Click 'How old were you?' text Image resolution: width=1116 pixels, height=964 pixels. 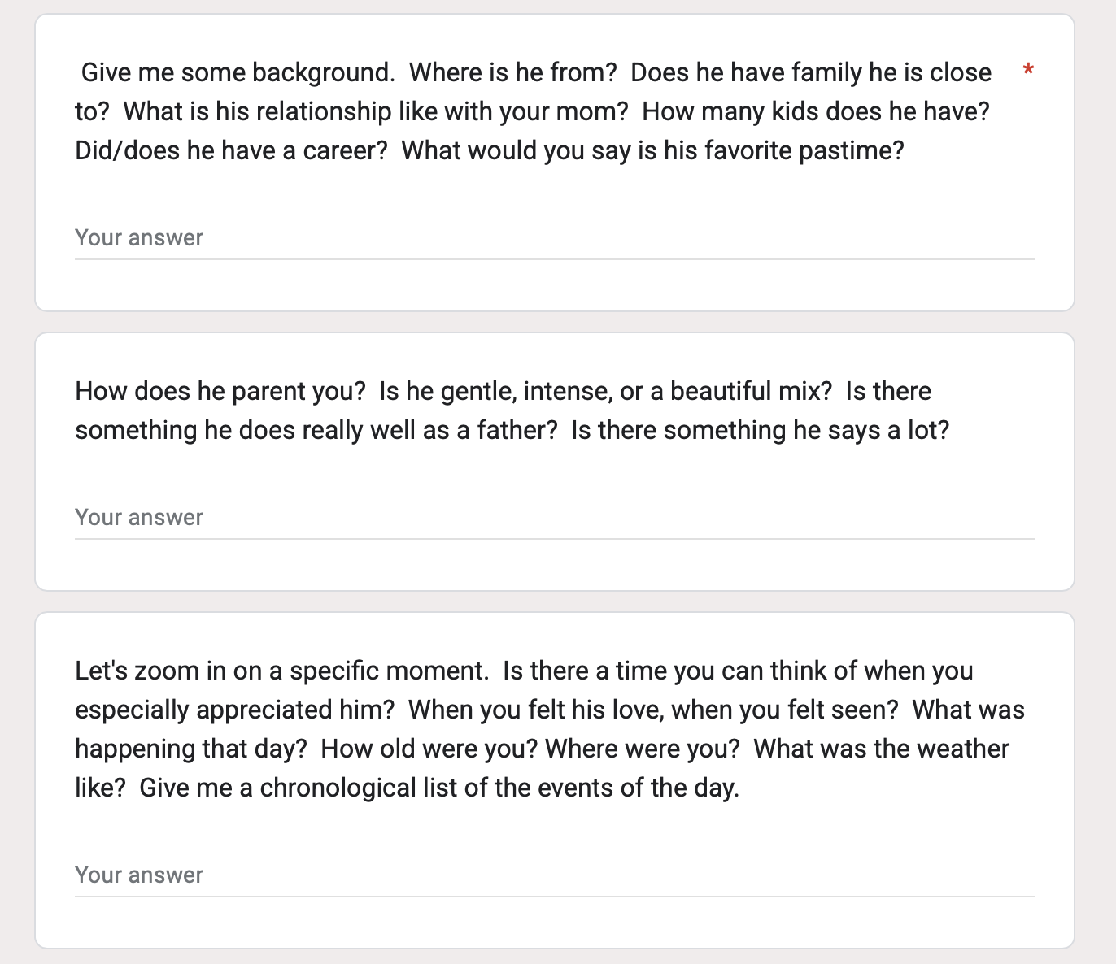click(429, 749)
